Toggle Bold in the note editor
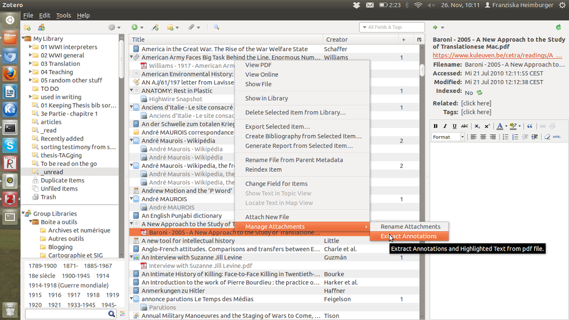This screenshot has width=569, height=320. click(x=436, y=126)
